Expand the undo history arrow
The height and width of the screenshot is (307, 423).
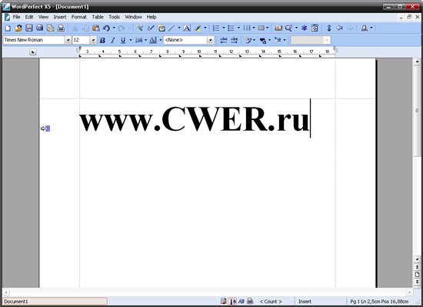(114, 28)
